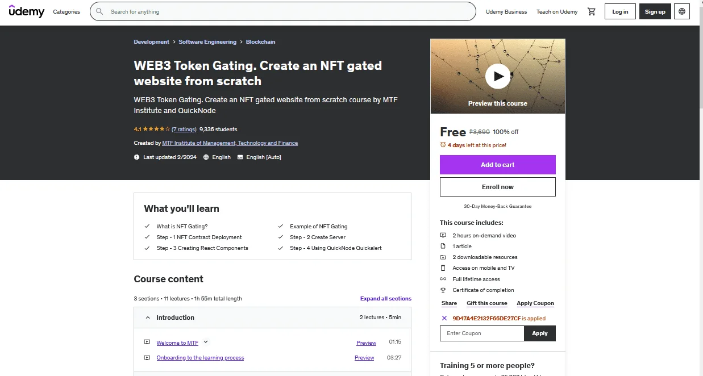
Task: Click the closed captions icon
Action: [x=240, y=157]
